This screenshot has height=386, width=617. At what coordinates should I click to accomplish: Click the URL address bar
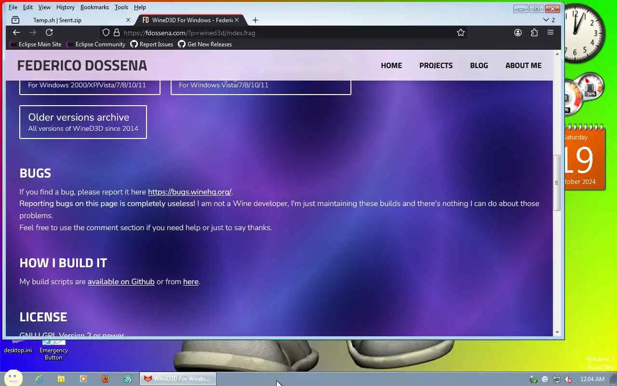coord(284,33)
